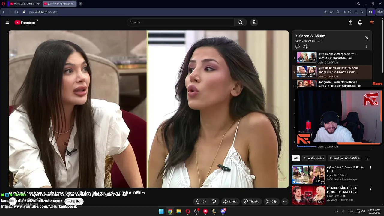Image resolution: width=384 pixels, height=216 pixels.
Task: Switch to the Aşkın Gücü Official browser tab
Action: click(x=25, y=4)
